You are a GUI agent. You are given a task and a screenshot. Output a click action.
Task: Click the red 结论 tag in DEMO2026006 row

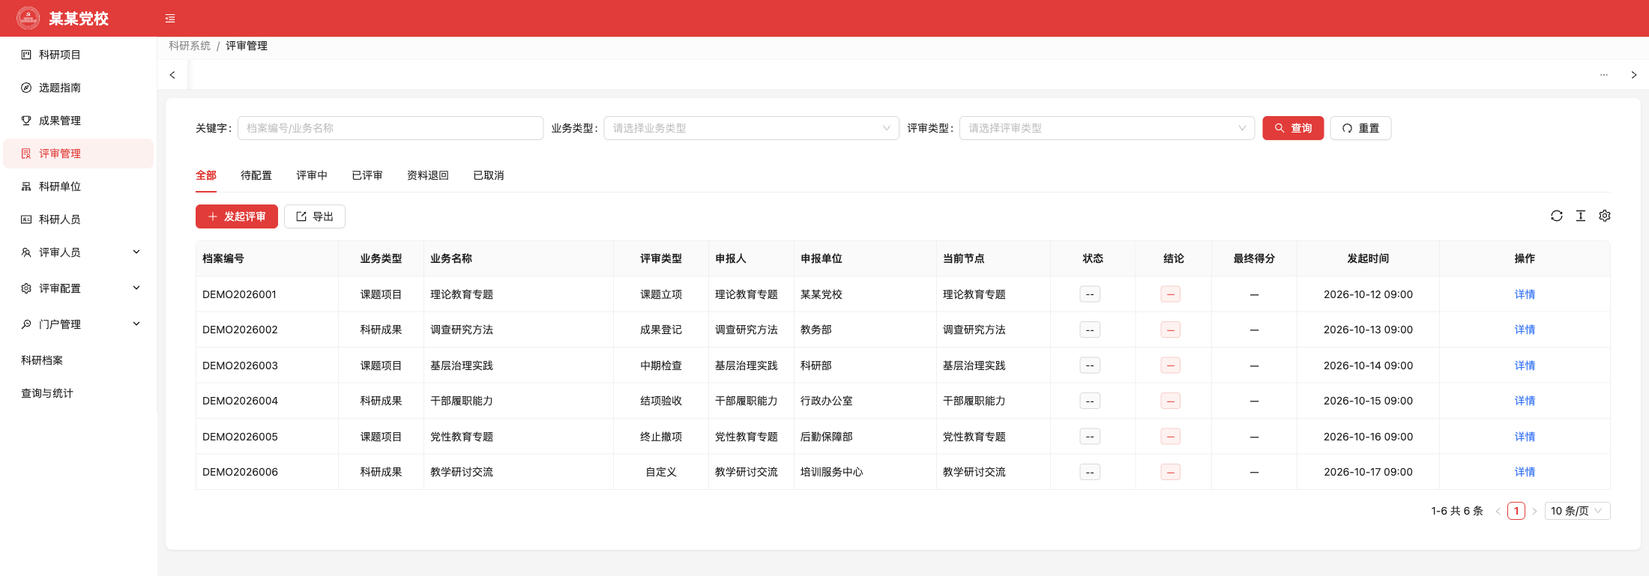click(1171, 472)
